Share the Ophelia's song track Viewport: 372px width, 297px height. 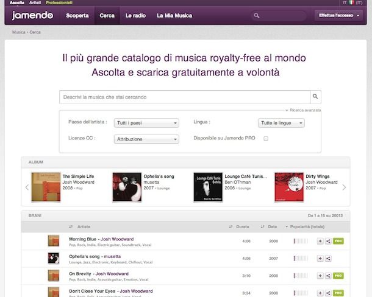coord(328,259)
